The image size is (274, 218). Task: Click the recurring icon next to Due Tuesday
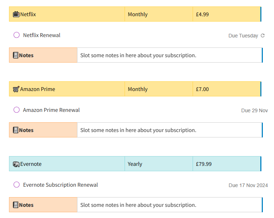(262, 36)
